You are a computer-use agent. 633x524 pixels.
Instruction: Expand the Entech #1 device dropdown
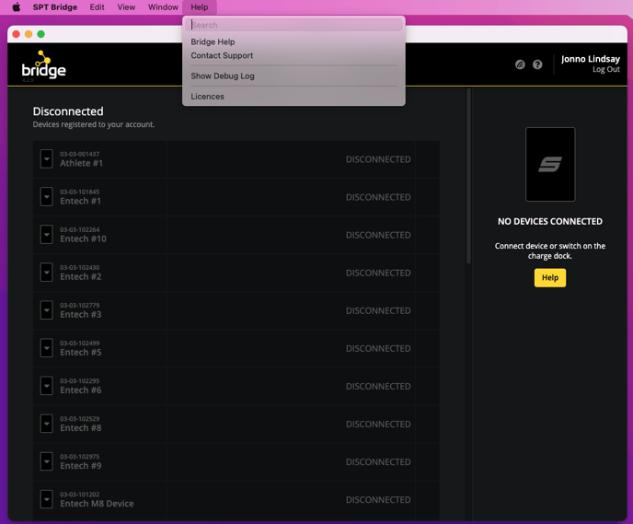click(46, 197)
